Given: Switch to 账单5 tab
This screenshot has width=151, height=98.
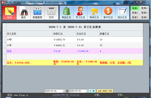Looking at the screenshot, I should 144,13.
